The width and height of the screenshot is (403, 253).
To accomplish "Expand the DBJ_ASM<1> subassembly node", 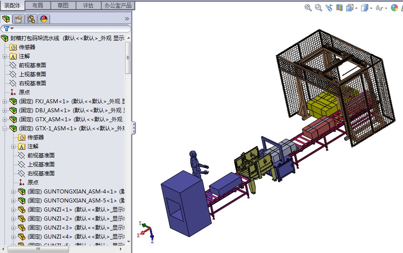I will click(x=5, y=110).
